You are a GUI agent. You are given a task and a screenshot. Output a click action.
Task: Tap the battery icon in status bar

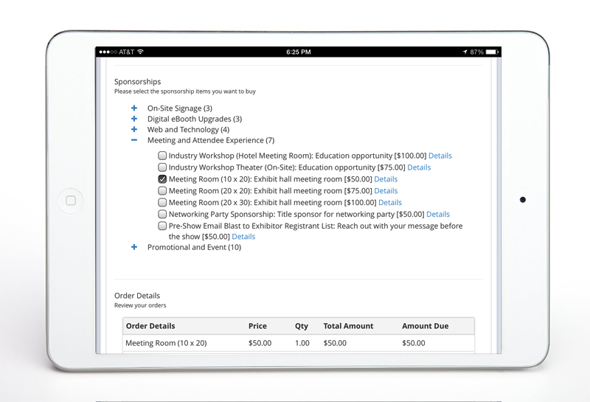[x=492, y=52]
